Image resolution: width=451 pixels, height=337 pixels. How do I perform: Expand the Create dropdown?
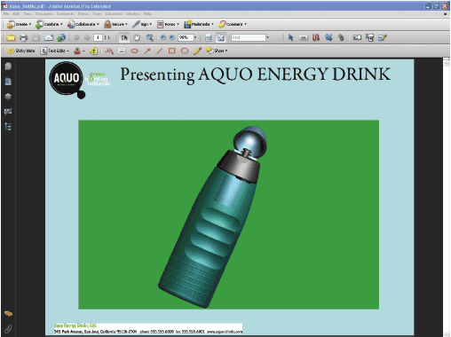click(x=19, y=24)
